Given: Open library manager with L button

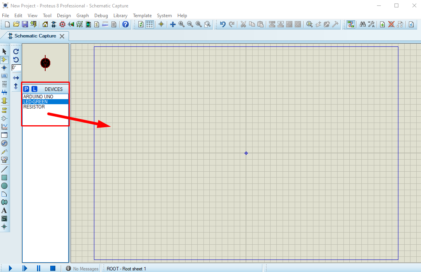Looking at the screenshot, I should point(34,89).
